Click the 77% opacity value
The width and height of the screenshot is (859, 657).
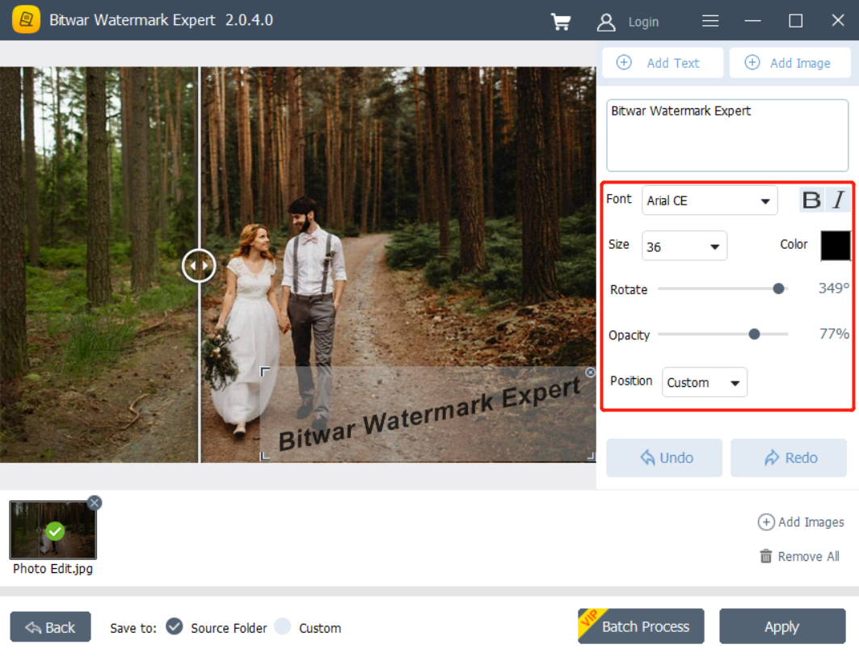coord(834,334)
